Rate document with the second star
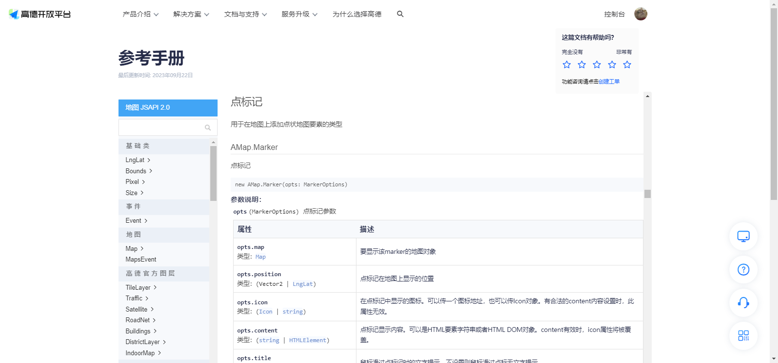The width and height of the screenshot is (778, 363). point(582,65)
